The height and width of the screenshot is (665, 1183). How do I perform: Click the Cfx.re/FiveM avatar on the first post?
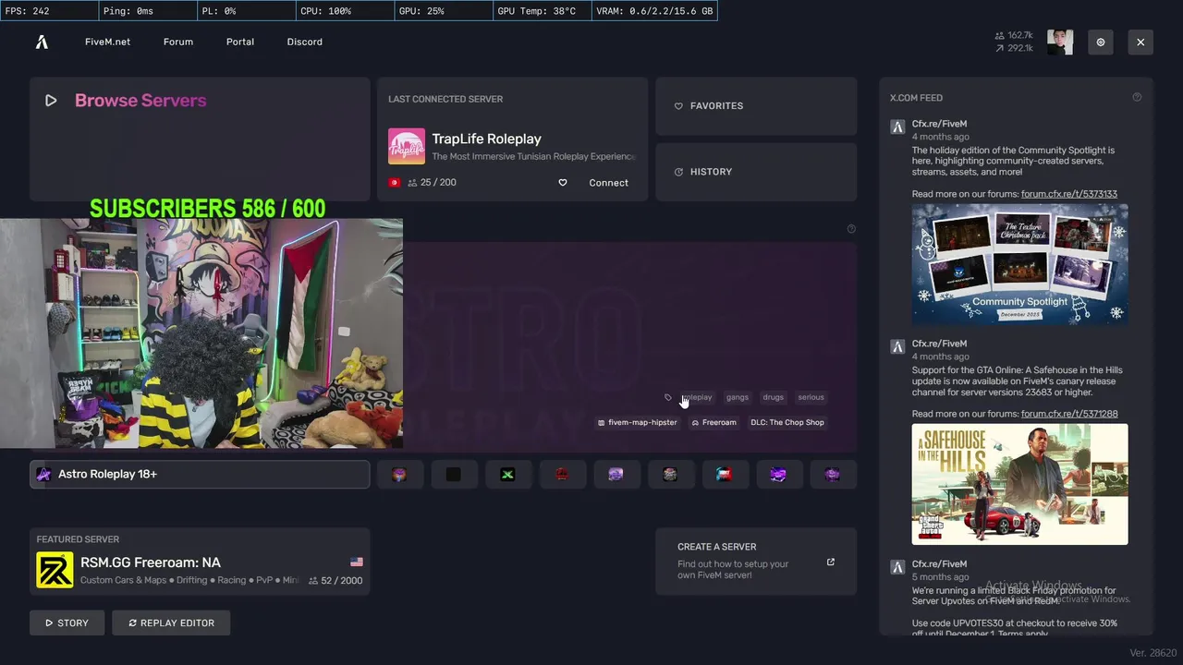[897, 127]
